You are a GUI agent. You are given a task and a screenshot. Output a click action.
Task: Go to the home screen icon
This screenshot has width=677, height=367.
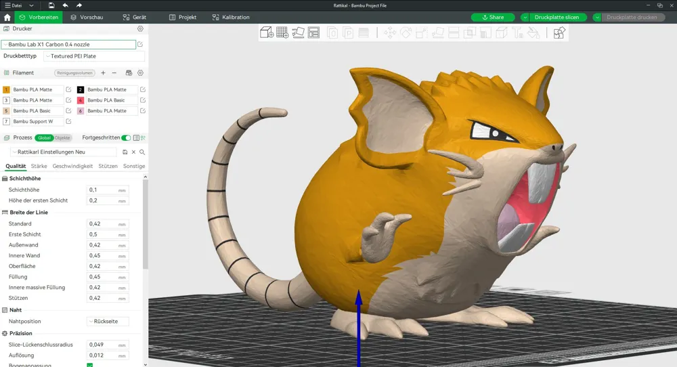point(7,18)
